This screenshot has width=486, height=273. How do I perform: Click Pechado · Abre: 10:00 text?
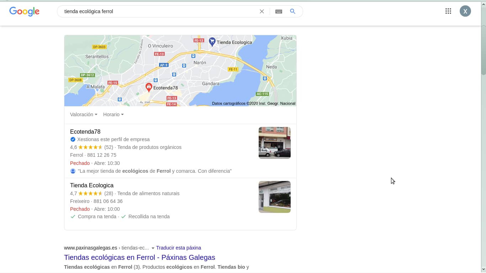95,209
